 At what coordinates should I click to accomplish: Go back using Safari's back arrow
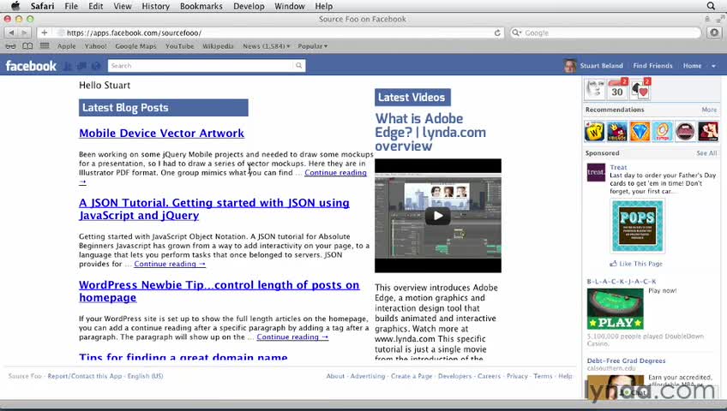(x=11, y=33)
